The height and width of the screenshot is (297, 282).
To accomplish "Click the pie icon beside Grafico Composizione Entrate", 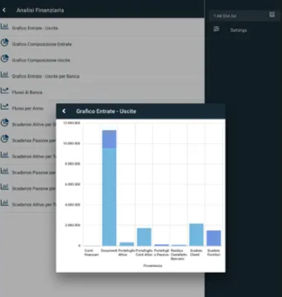I will tap(4, 42).
